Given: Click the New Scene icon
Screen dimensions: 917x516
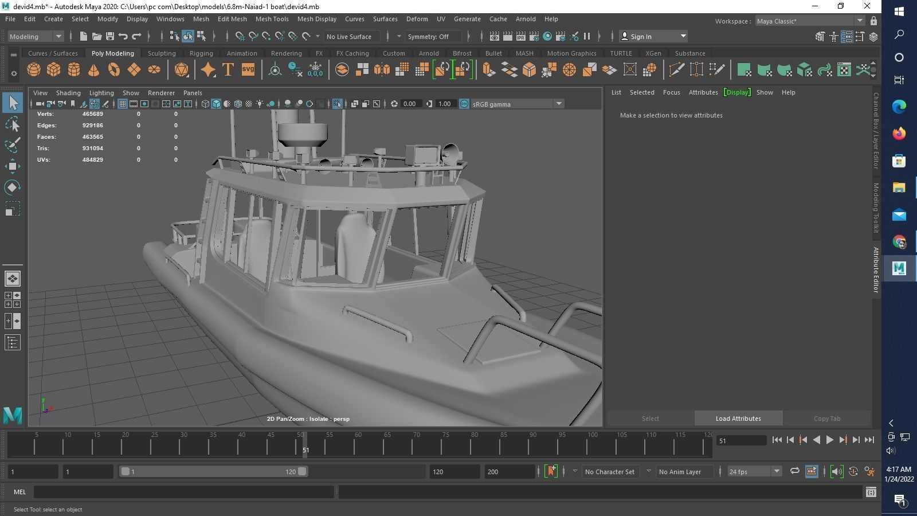Looking at the screenshot, I should (x=83, y=36).
